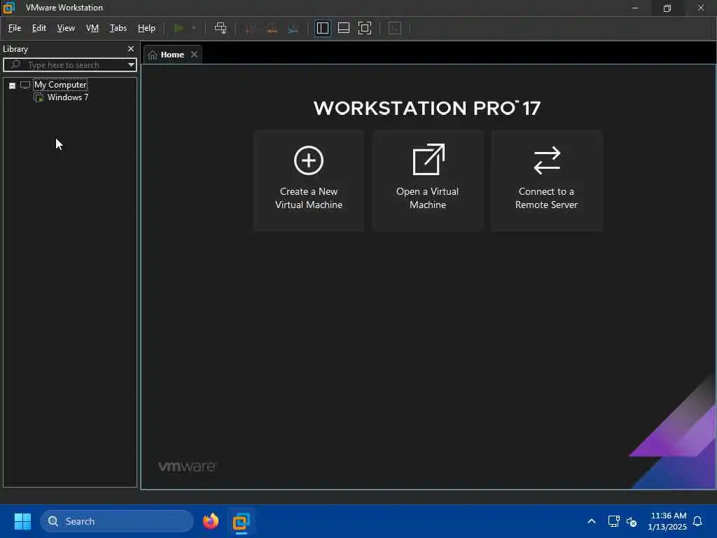Screen dimensions: 717x538
Task: Toggle the Library sidebar view icon
Action: click(322, 28)
